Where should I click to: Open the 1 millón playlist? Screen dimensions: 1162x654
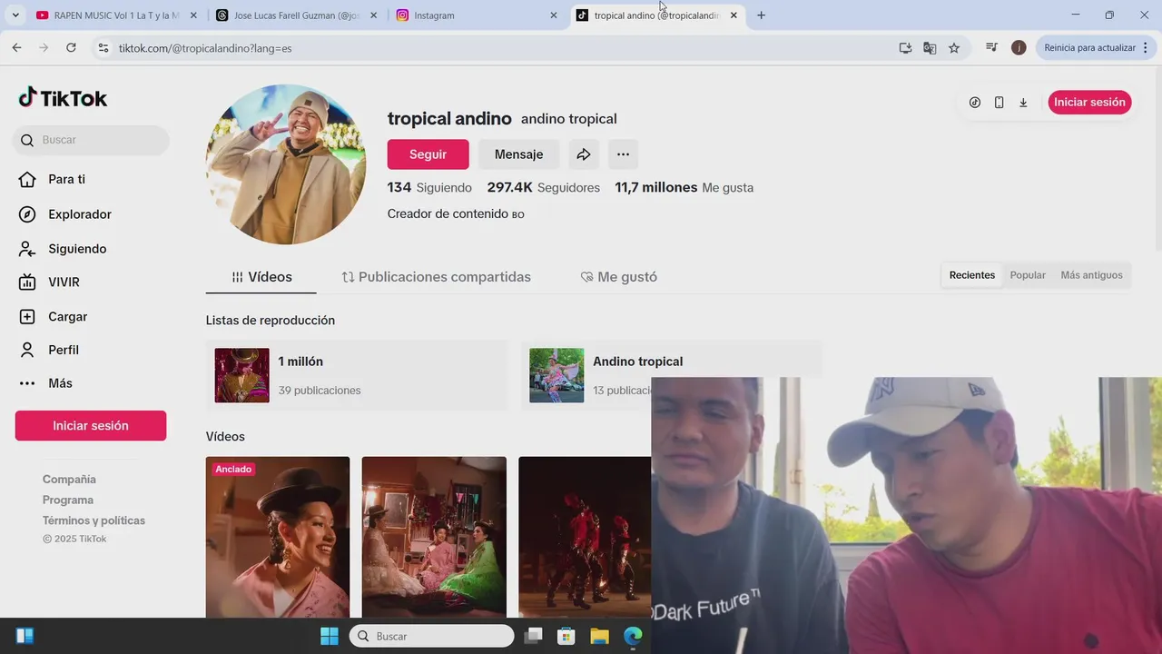(x=357, y=375)
